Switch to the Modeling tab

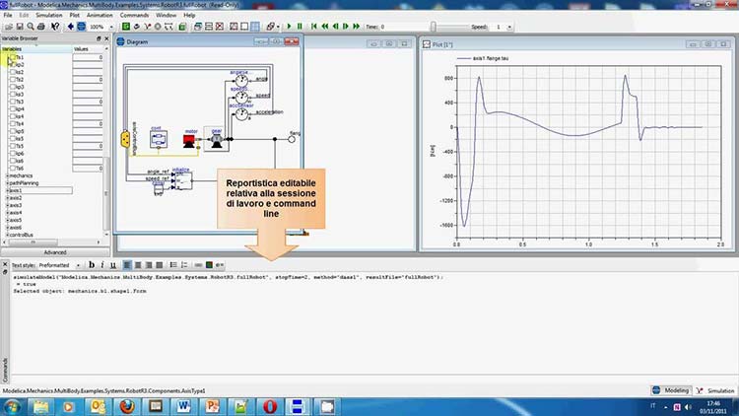click(x=672, y=391)
